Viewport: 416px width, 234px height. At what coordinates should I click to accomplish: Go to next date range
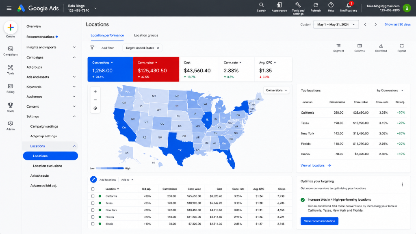[375, 24]
